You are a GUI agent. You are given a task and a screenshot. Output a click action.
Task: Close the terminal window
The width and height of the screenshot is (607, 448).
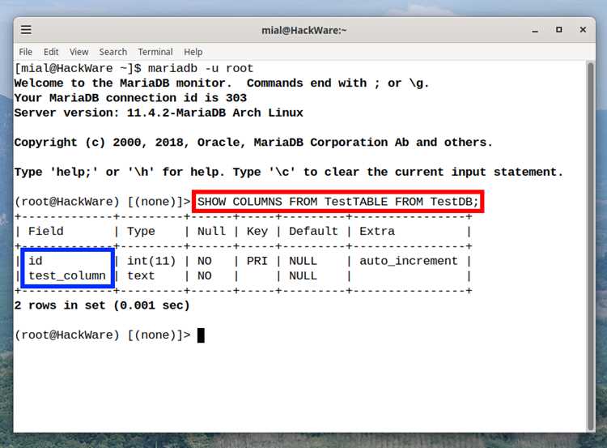583,29
